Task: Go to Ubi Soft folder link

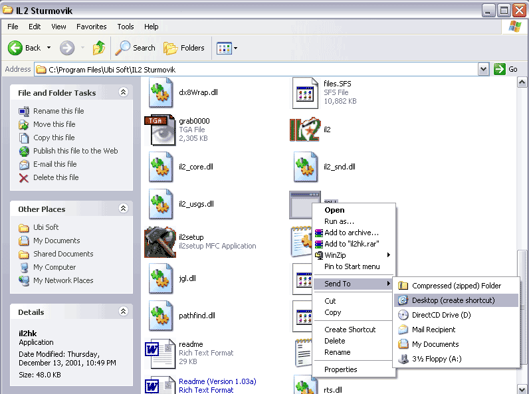Action: click(46, 227)
